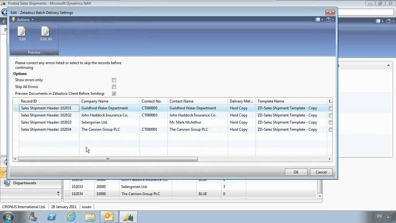
Task: Select Sales Shipment Header: 102032 cell
Action: point(49,115)
